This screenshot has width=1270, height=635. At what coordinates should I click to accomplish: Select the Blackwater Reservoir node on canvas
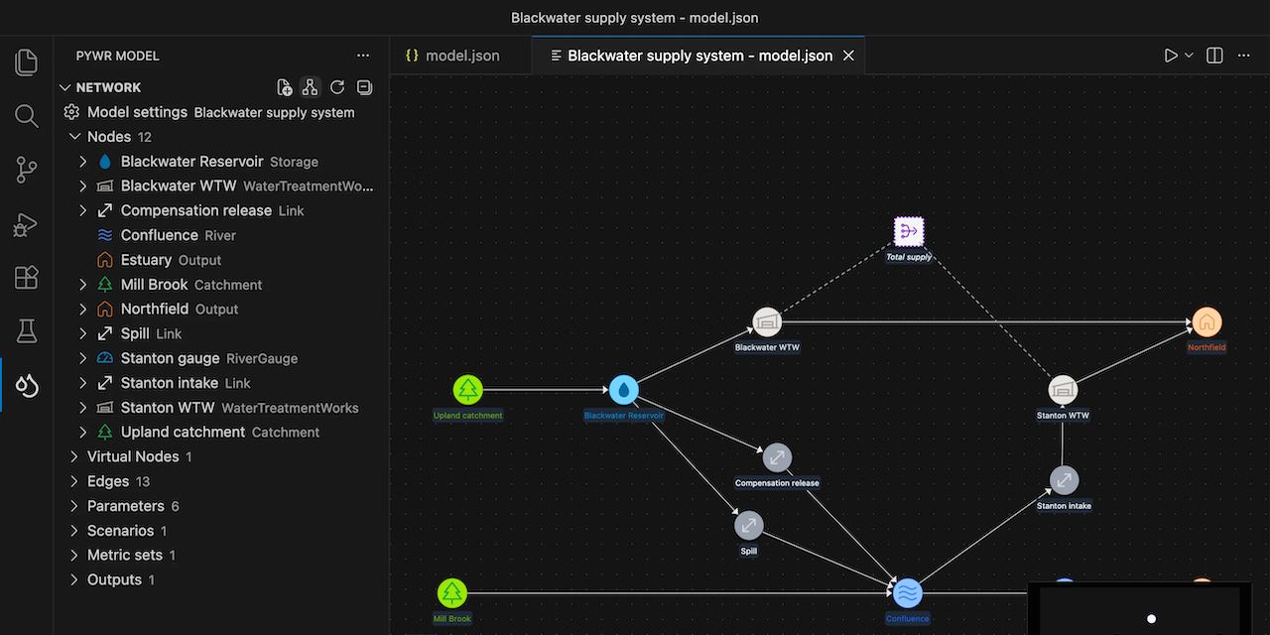(624, 390)
